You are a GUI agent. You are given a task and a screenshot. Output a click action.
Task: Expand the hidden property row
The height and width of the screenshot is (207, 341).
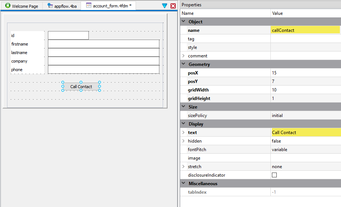coord(183,141)
